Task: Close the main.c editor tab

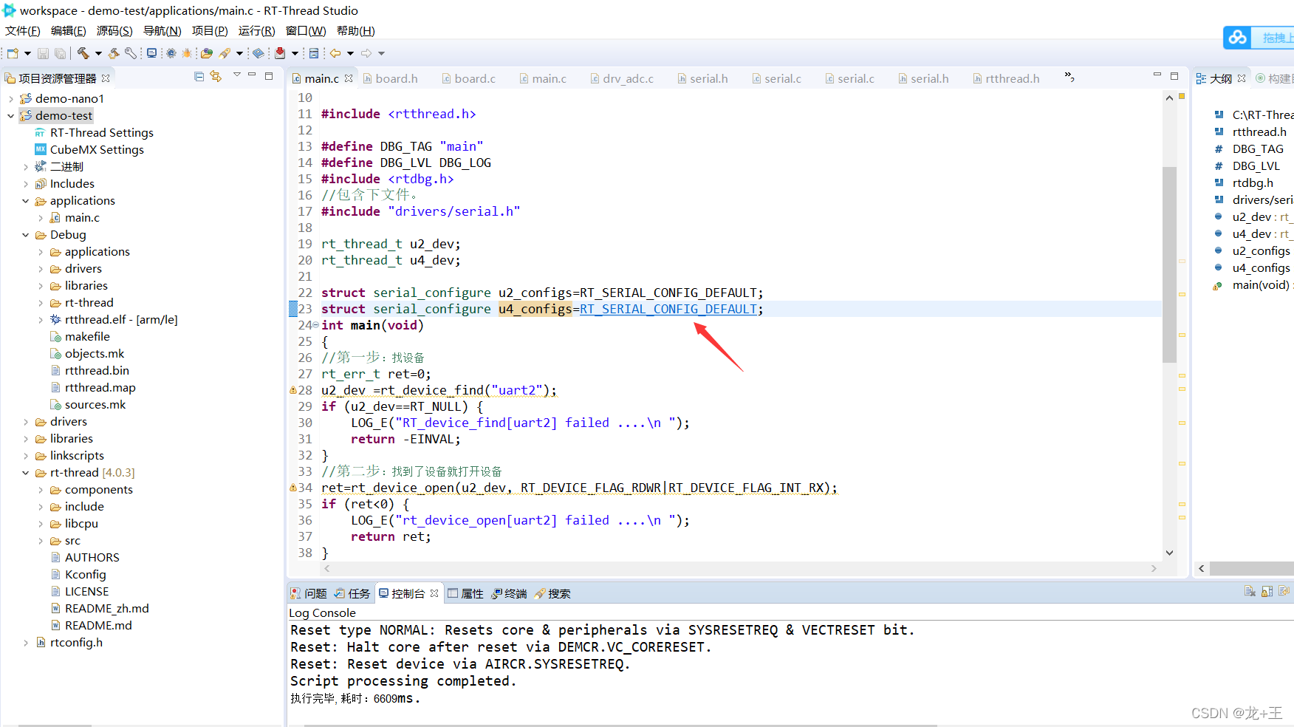Action: tap(349, 78)
